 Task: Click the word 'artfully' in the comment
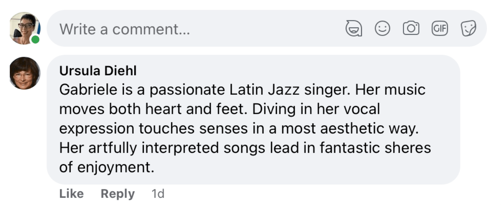pyautogui.click(x=112, y=148)
